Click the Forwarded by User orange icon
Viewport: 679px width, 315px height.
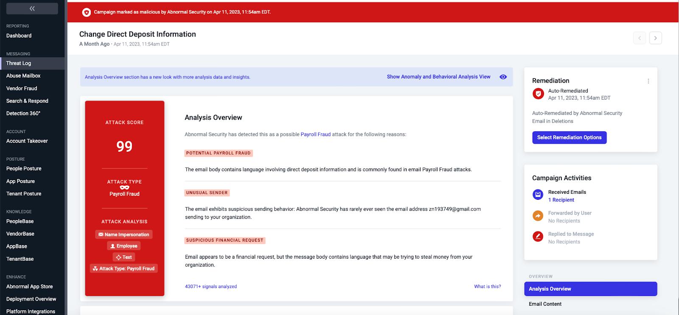point(538,216)
